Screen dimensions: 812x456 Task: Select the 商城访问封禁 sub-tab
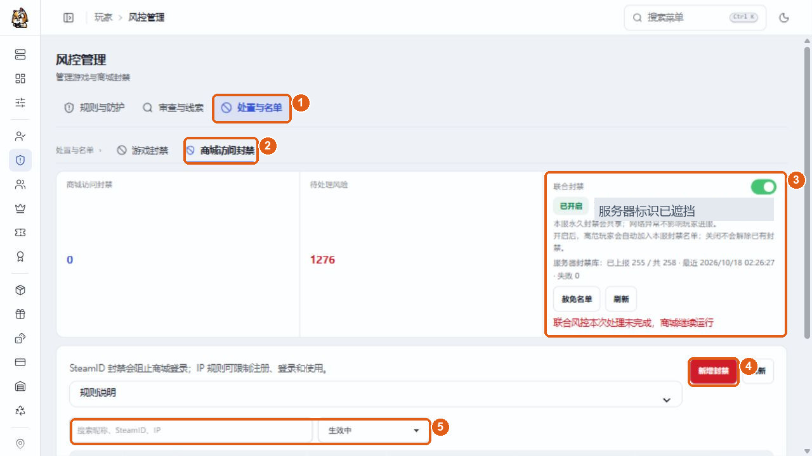pos(221,151)
